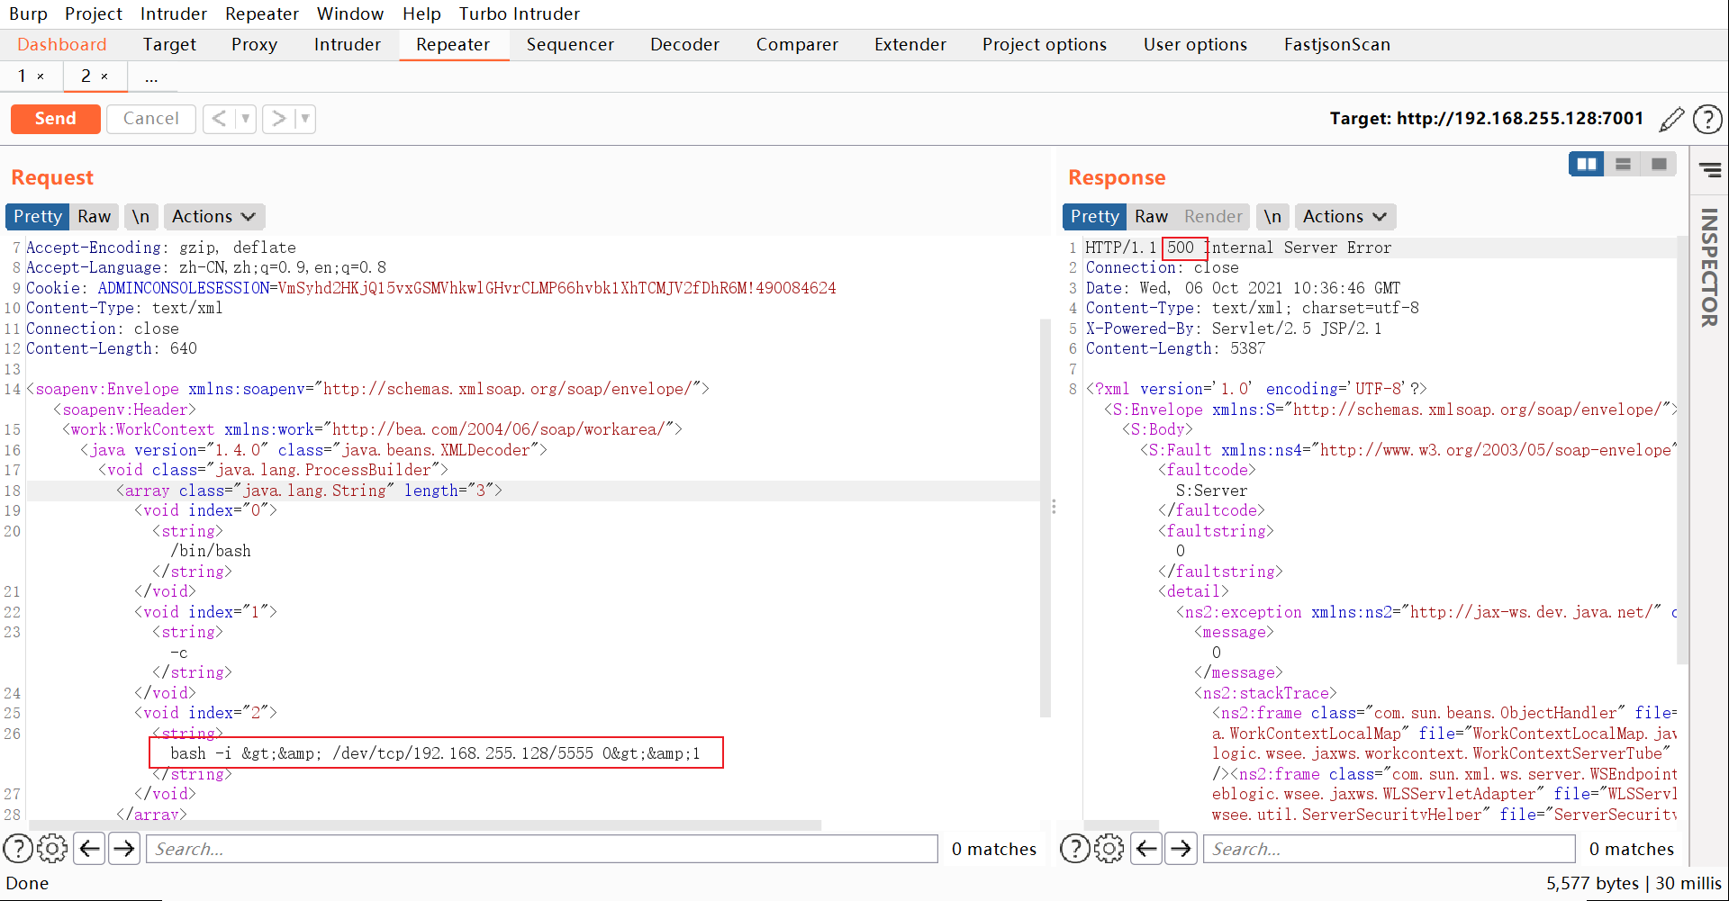Screen dimensions: 1729x901
Task: Click the Send request button
Action: (x=55, y=119)
